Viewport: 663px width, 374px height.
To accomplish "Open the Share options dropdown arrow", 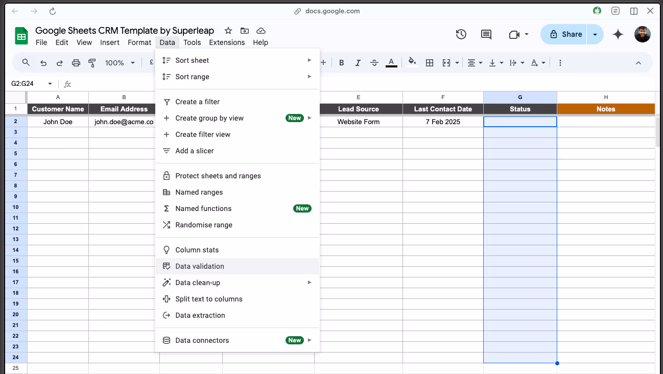I will click(595, 34).
